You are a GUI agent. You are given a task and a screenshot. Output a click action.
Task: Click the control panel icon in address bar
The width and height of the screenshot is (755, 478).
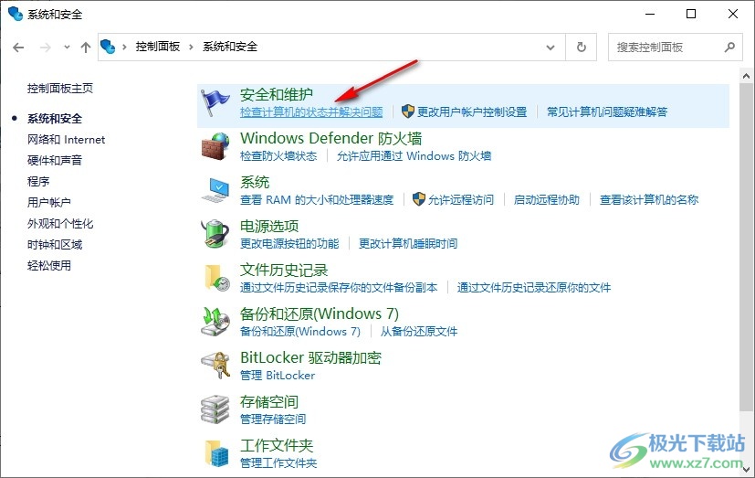tap(108, 47)
